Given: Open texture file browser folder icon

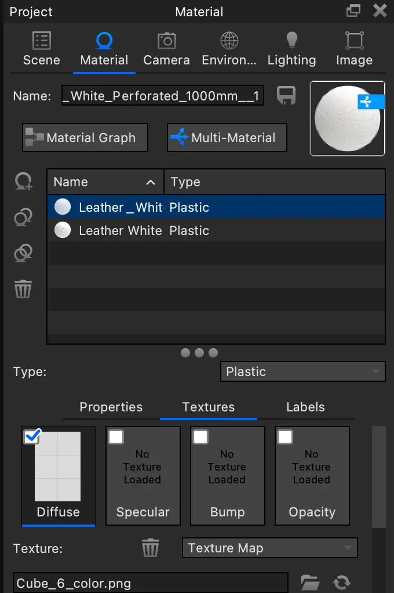Looking at the screenshot, I should click(x=311, y=582).
